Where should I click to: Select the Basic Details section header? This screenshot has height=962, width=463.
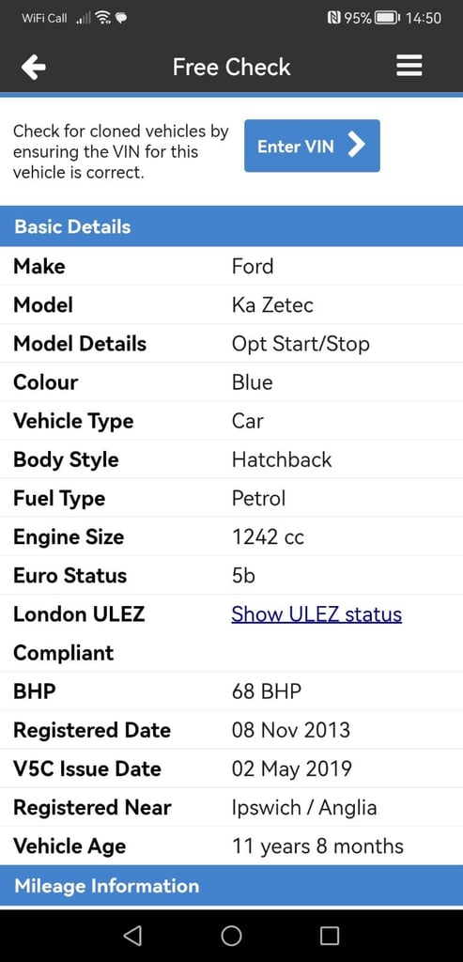[x=231, y=226]
